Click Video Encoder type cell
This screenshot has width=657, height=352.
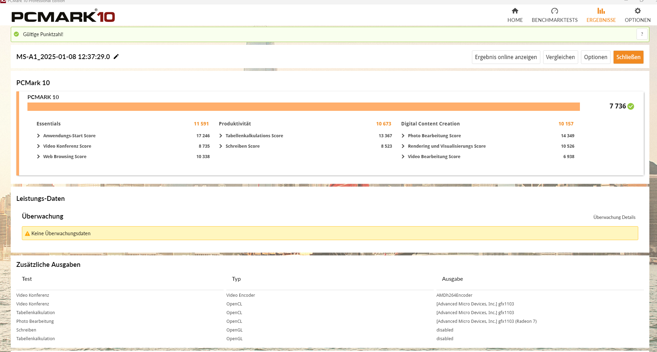coord(241,295)
